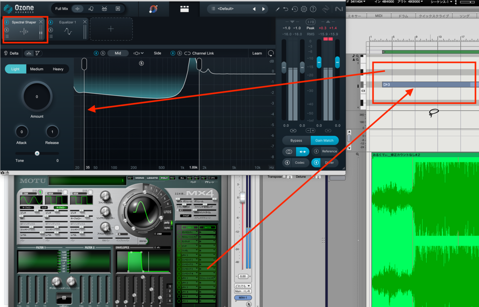Click the spectrum display icon beside Delta

pyautogui.click(x=29, y=53)
